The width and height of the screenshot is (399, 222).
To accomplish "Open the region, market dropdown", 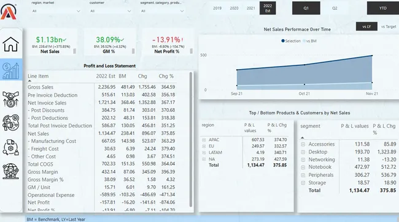I will click(56, 11).
